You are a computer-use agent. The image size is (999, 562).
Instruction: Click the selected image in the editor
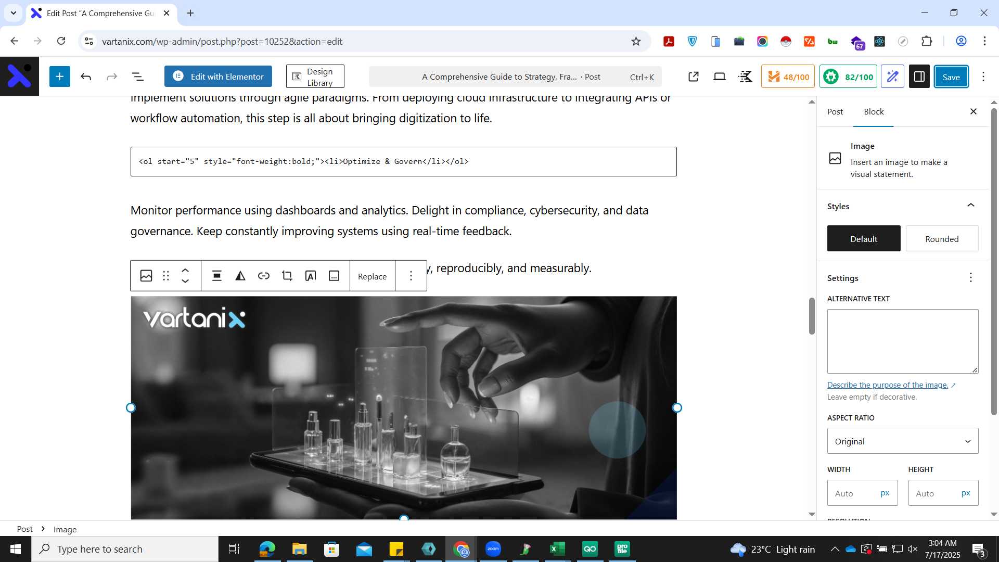point(403,407)
